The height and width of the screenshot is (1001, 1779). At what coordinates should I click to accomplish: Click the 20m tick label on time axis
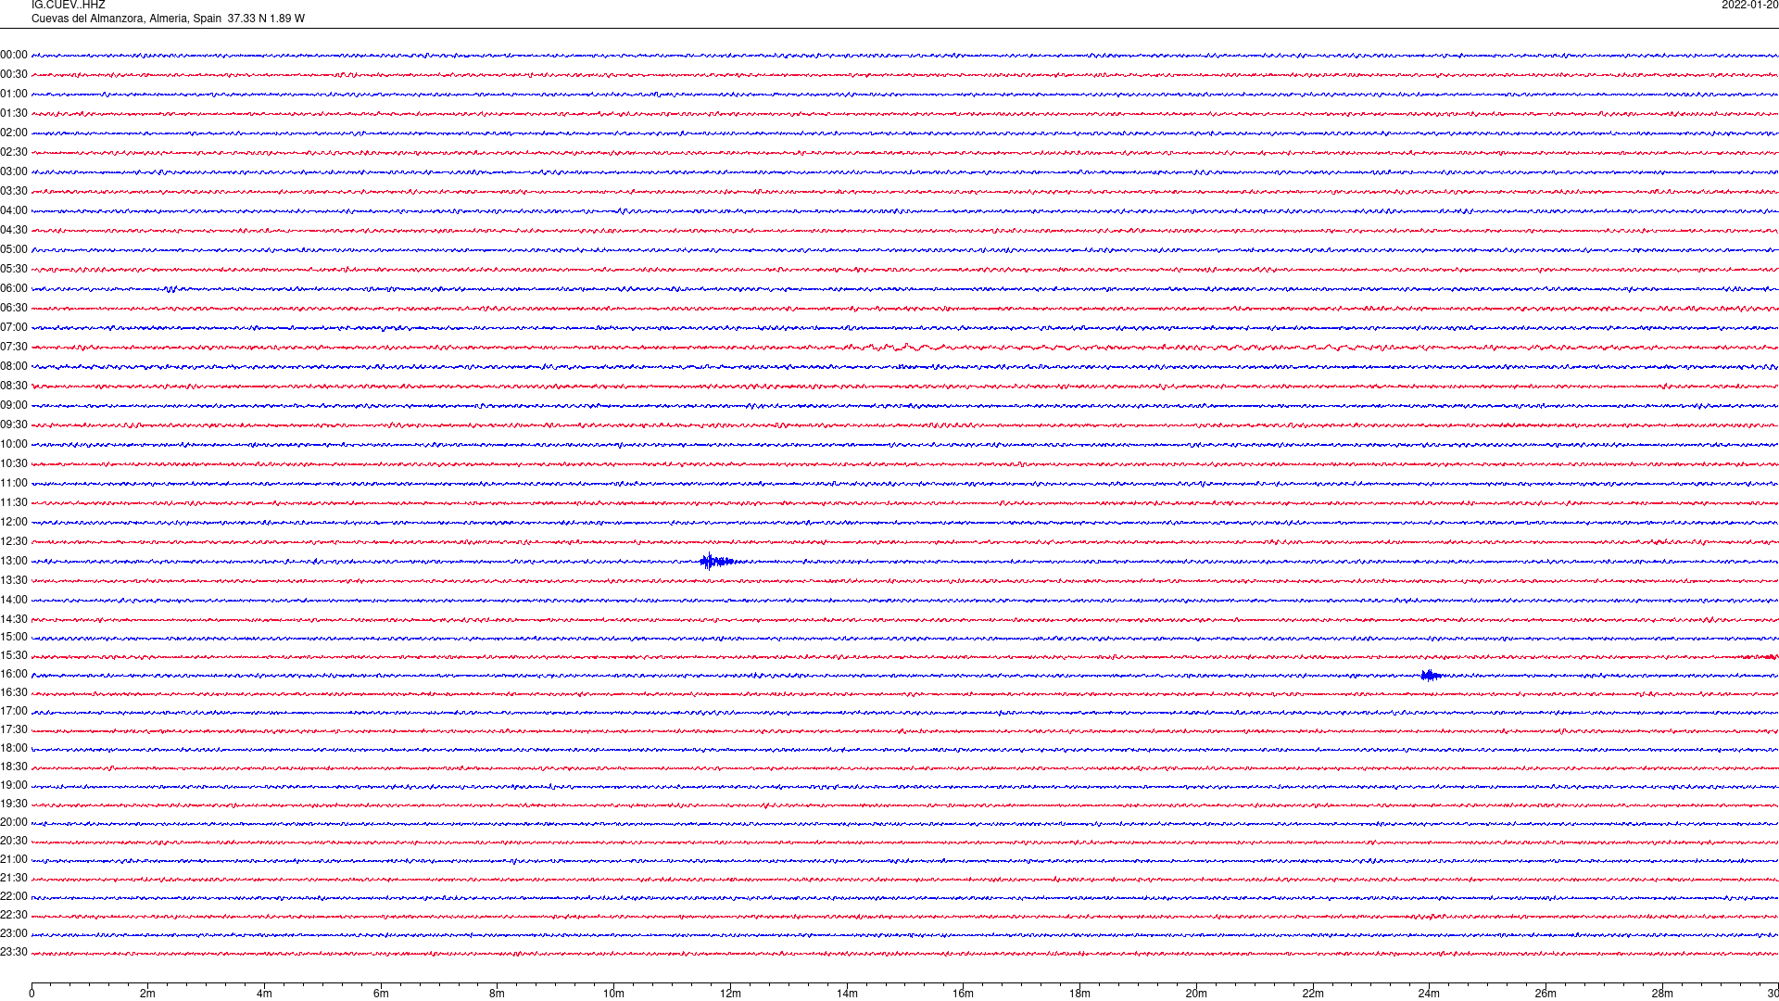tap(1196, 994)
